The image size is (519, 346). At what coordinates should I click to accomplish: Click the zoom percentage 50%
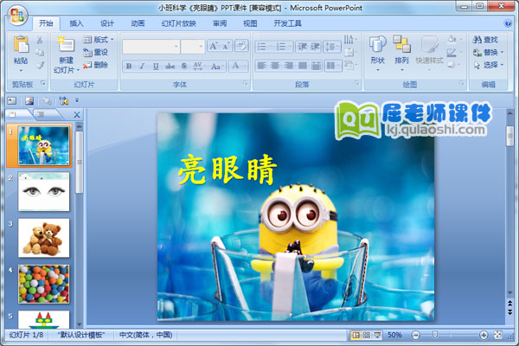(394, 335)
